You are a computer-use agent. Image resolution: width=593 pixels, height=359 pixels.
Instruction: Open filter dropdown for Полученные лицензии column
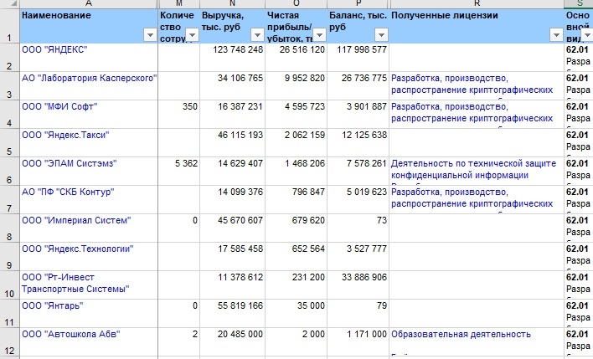tap(556, 35)
